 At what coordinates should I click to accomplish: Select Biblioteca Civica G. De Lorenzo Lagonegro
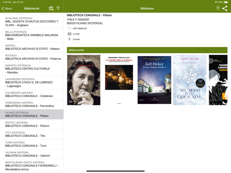click(x=32, y=83)
